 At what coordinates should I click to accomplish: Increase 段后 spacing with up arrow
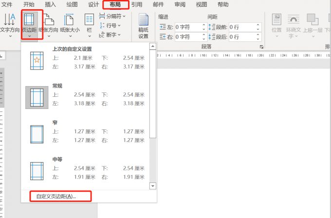tap(258, 35)
